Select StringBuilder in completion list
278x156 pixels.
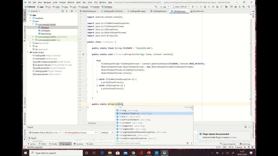click(154, 129)
